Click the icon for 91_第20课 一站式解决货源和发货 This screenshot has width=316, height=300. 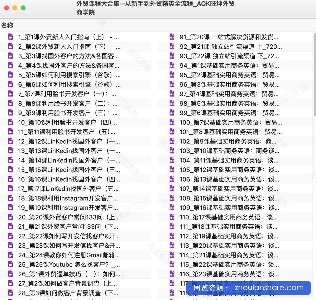click(172, 37)
